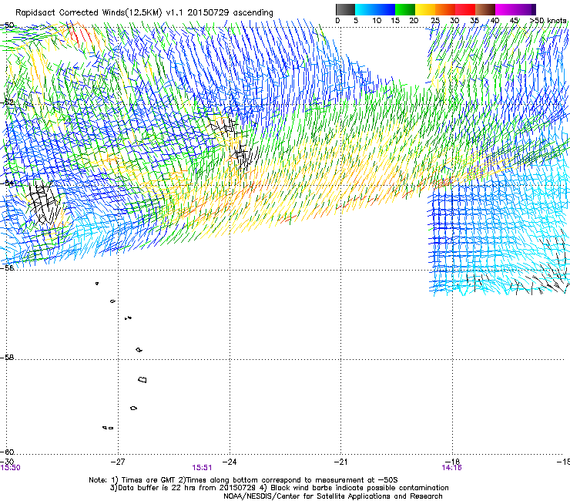Click the yellow 20-25 knots color band
The image size is (570, 501).
425,9
